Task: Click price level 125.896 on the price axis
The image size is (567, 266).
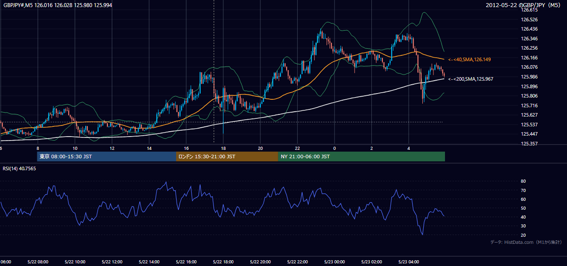Action: tap(529, 86)
